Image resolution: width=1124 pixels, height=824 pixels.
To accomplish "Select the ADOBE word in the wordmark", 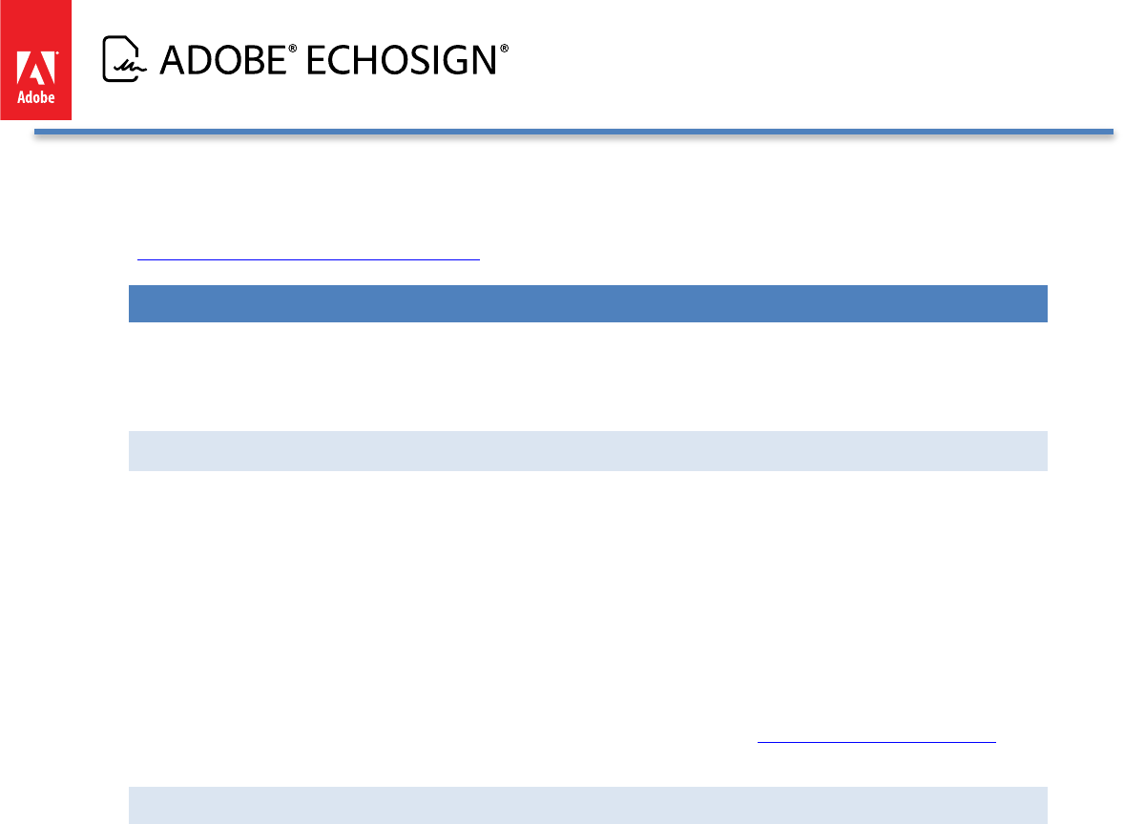I will [223, 60].
